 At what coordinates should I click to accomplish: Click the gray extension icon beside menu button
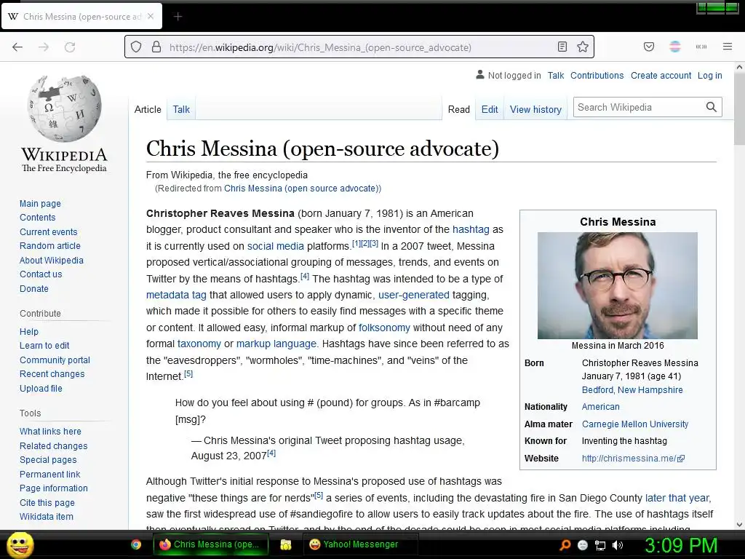[x=701, y=47]
